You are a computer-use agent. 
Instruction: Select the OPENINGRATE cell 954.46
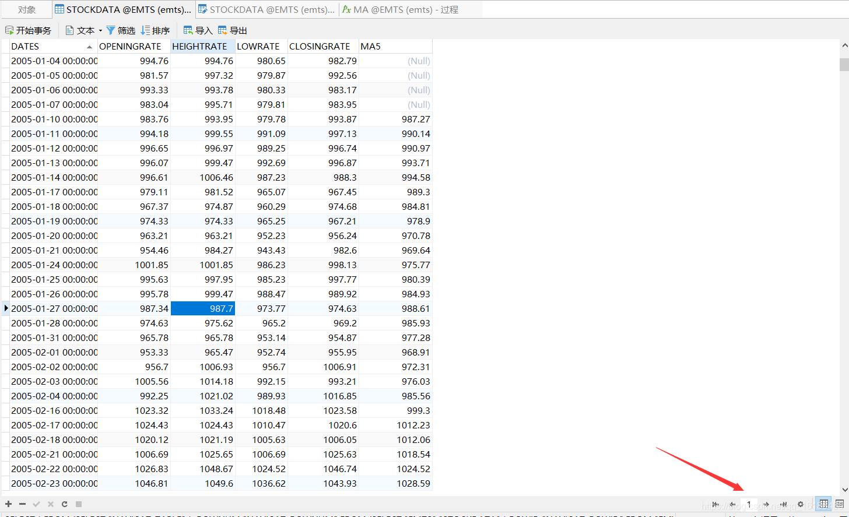point(134,250)
